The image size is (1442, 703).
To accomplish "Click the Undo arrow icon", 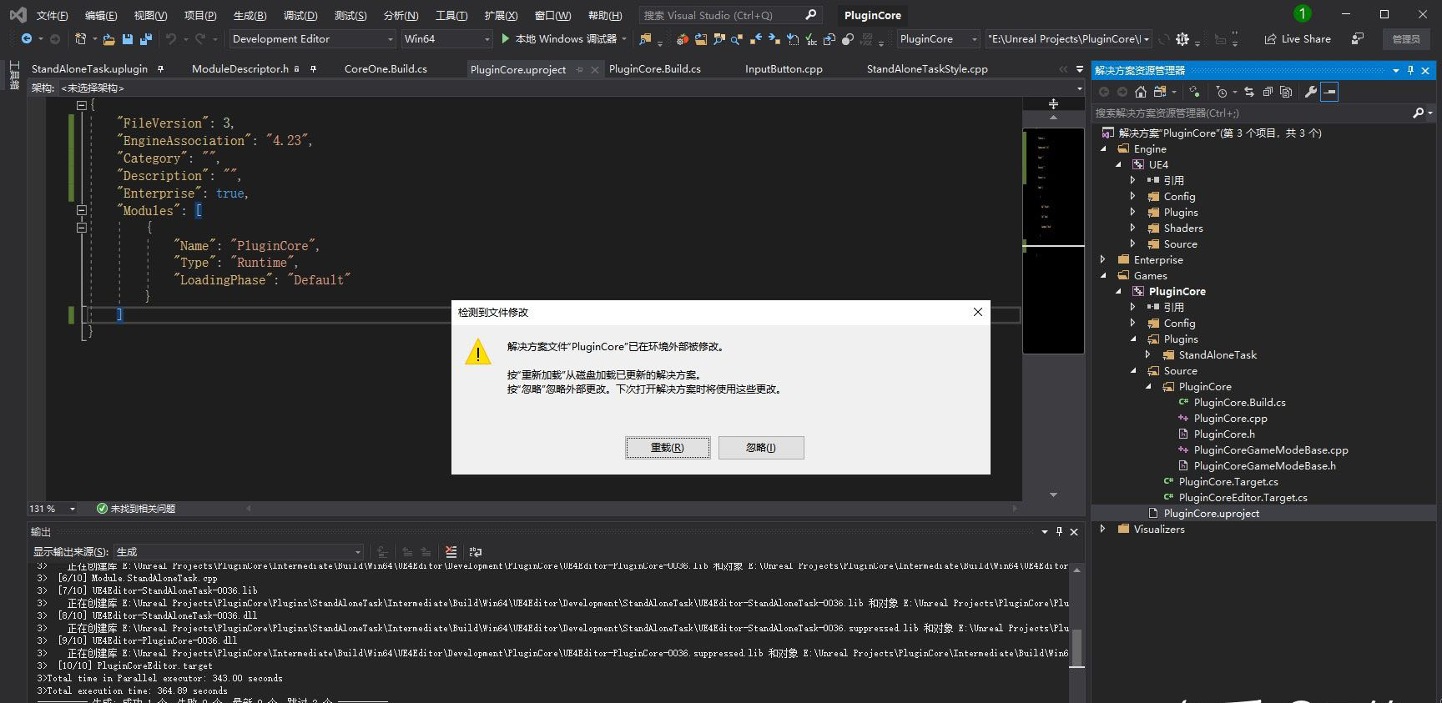I will tap(171, 39).
